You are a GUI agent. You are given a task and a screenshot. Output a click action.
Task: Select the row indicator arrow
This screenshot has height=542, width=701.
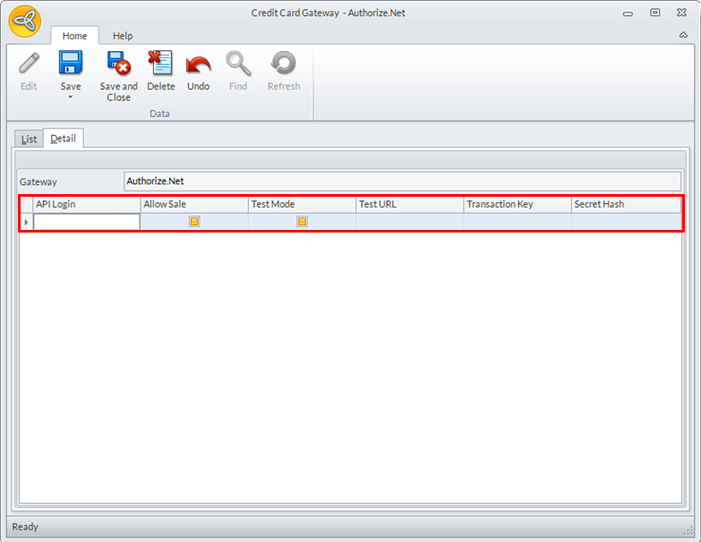point(26,222)
